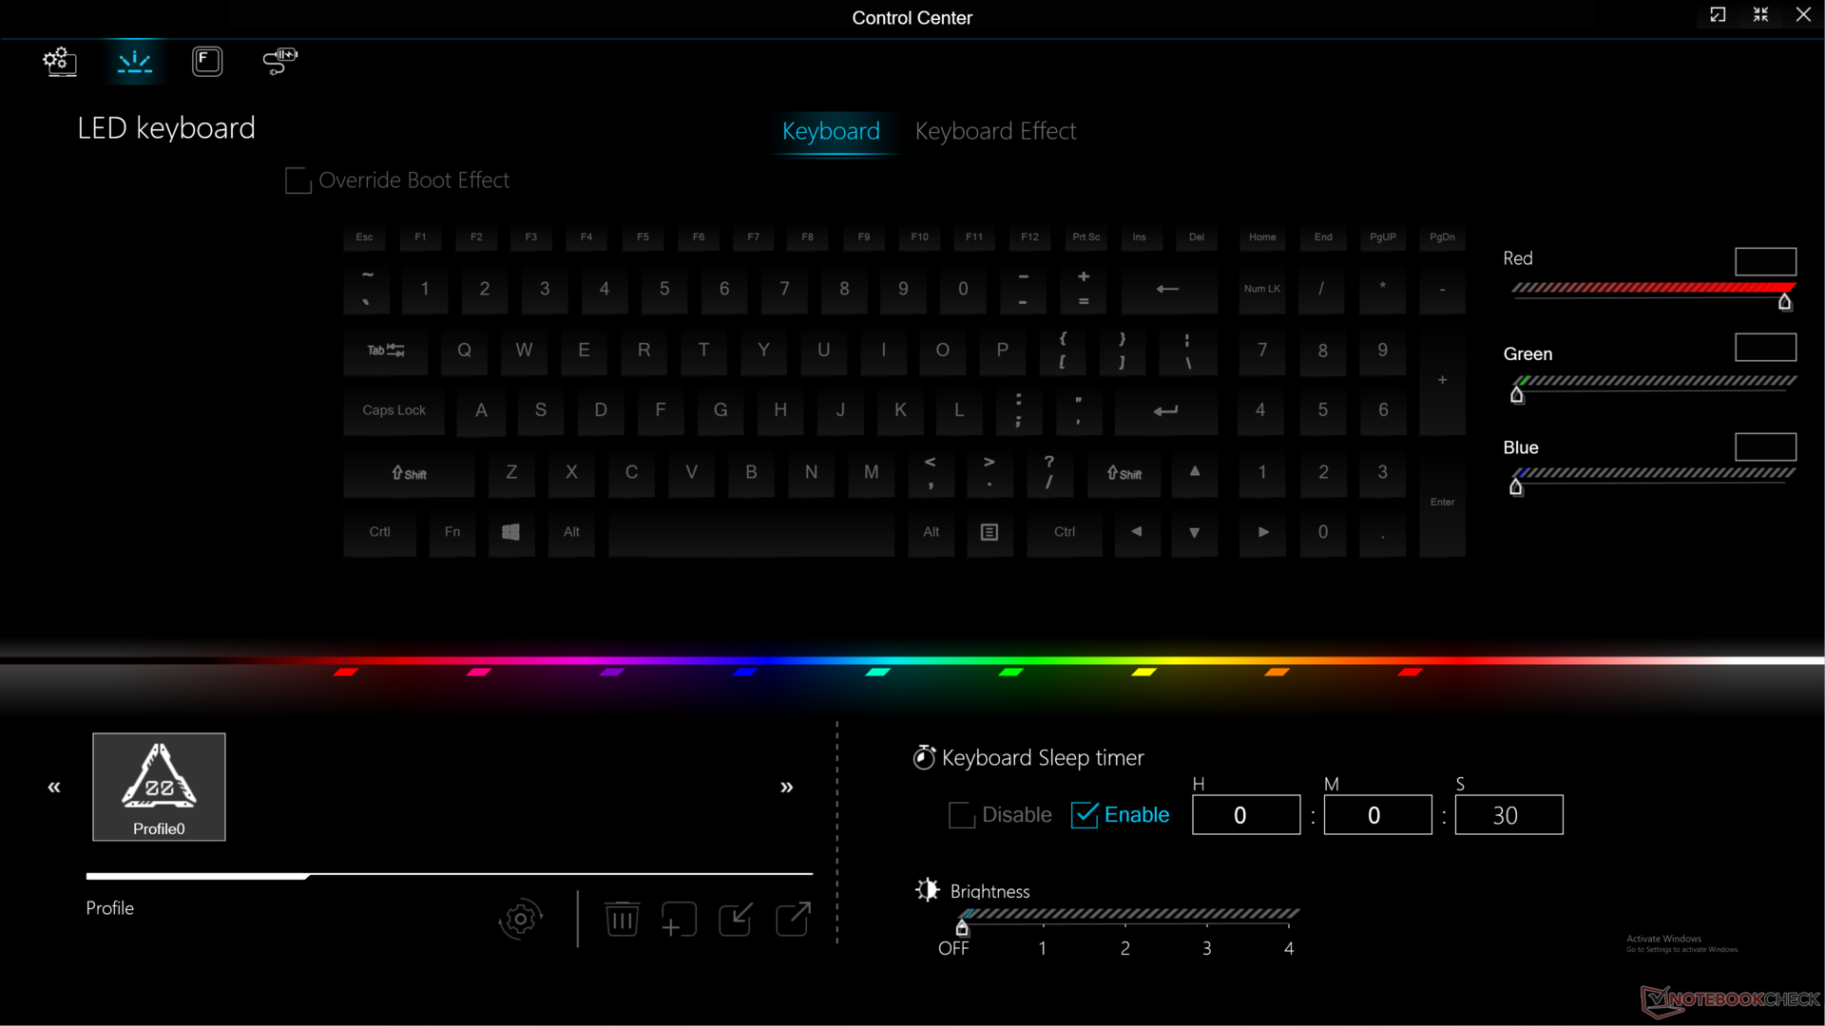Click the export profile icon
The image size is (1825, 1026).
(793, 919)
